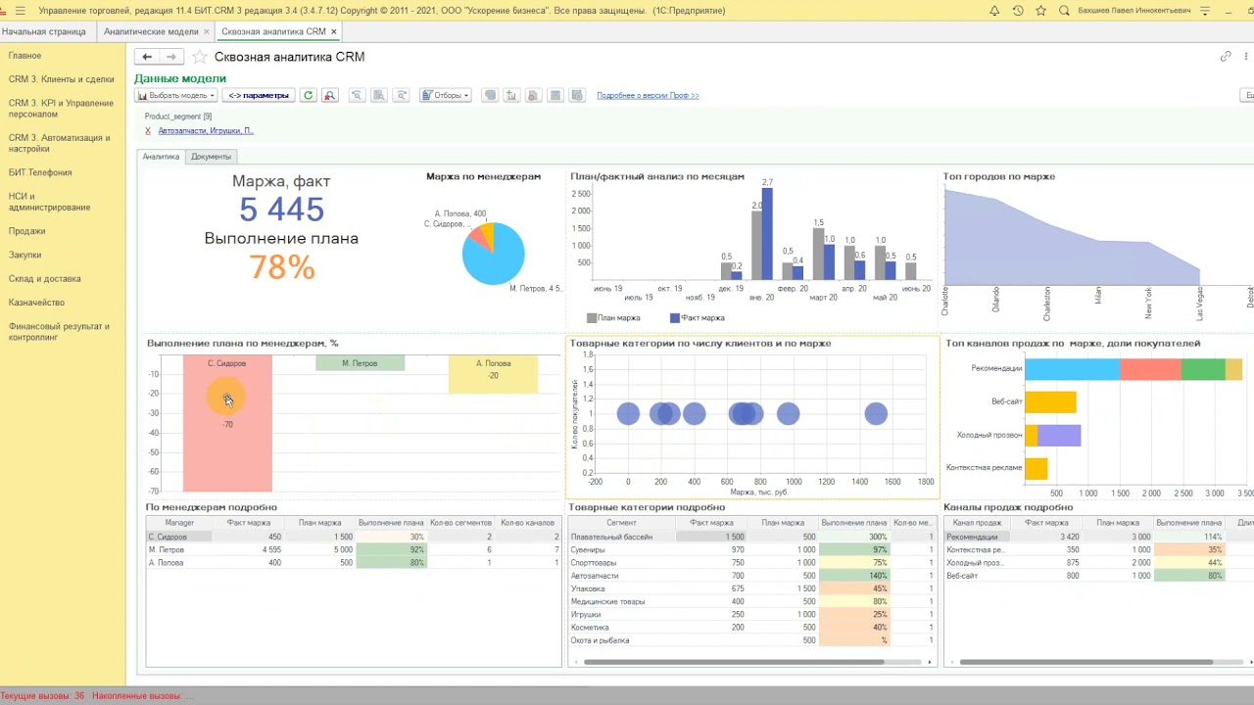Select the Аналитика tab
This screenshot has height=705, width=1254.
pos(161,157)
